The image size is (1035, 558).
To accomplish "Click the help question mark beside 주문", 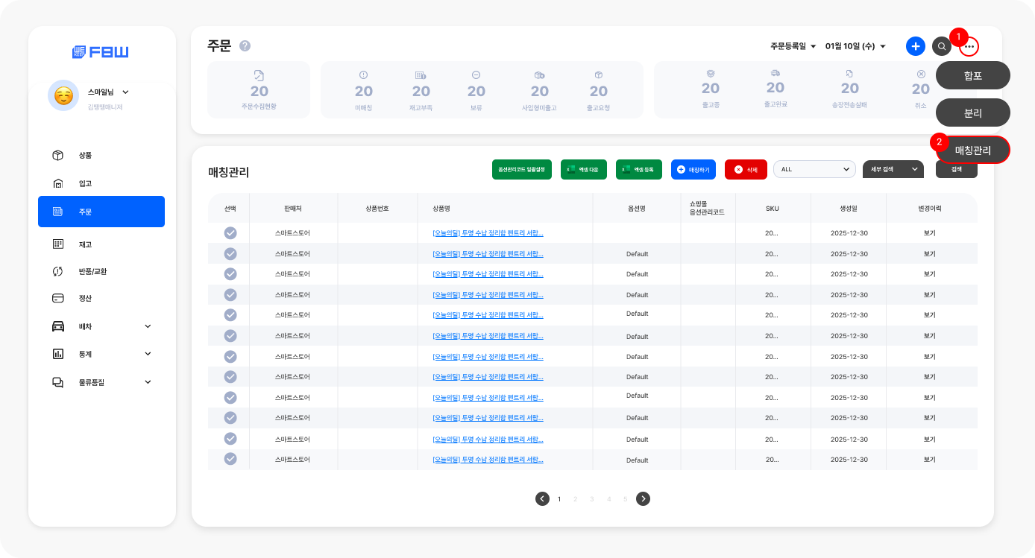I will pyautogui.click(x=245, y=46).
